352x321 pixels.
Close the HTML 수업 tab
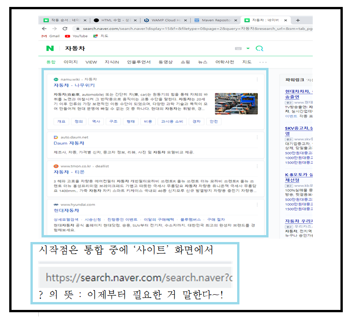(x=135, y=20)
